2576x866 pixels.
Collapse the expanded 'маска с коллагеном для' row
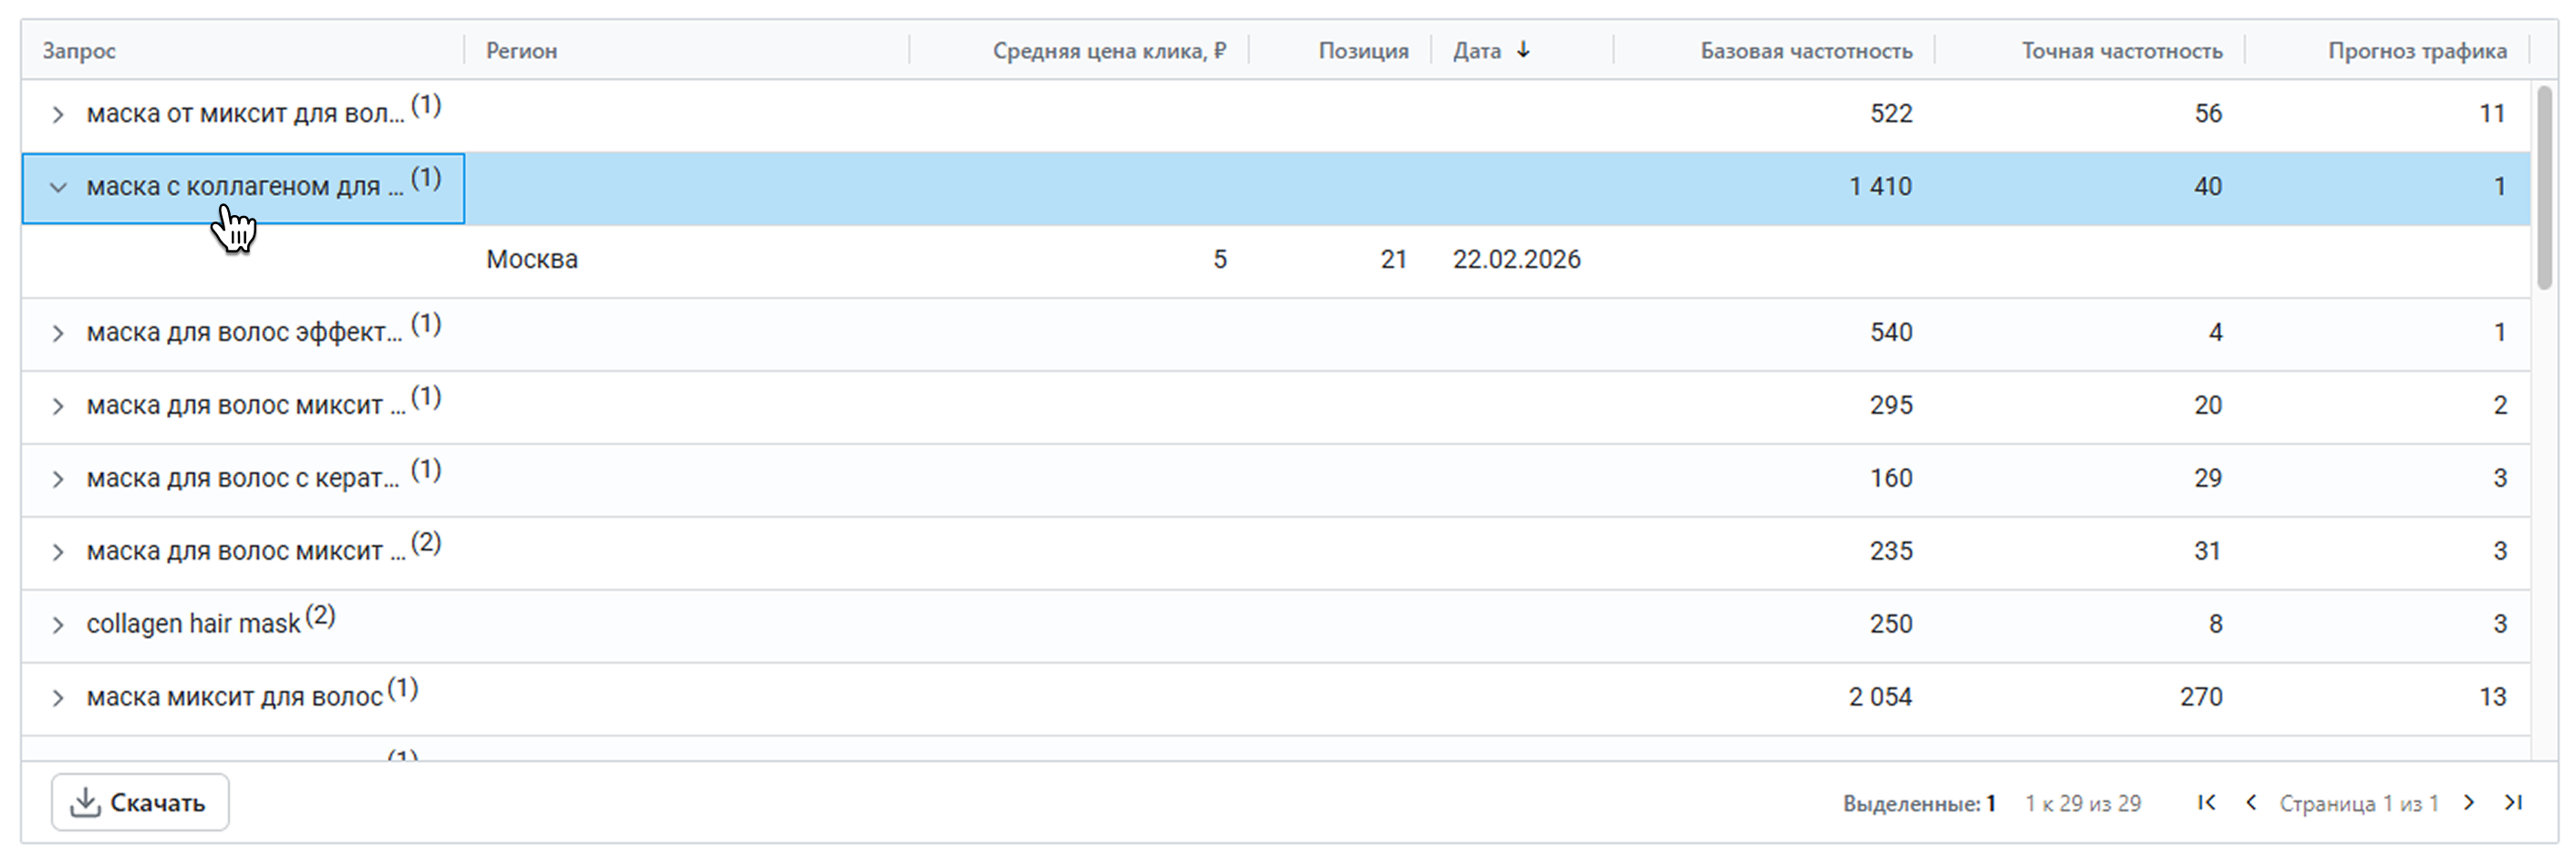pos(58,188)
